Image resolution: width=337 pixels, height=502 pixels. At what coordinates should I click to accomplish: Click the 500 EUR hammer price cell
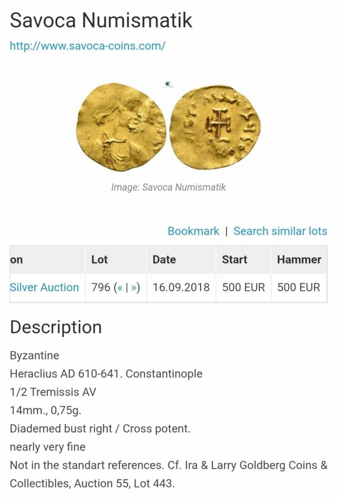coord(299,288)
